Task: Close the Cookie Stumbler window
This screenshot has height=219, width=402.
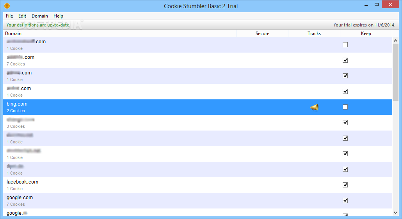Action: tap(390, 4)
